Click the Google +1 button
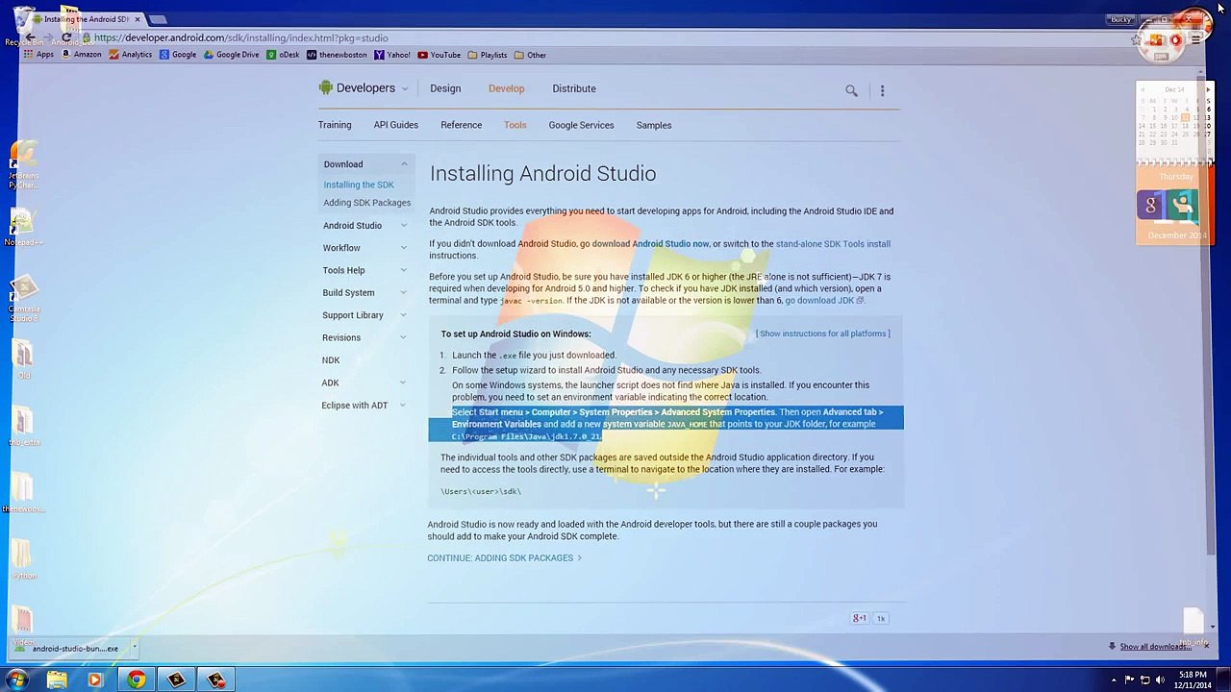 pyautogui.click(x=859, y=618)
